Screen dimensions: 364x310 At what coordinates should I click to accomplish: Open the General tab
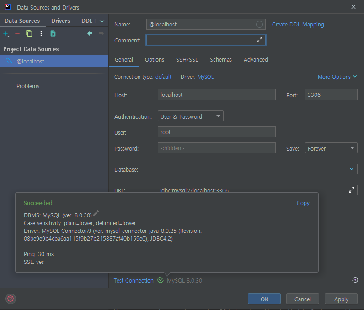pos(124,60)
